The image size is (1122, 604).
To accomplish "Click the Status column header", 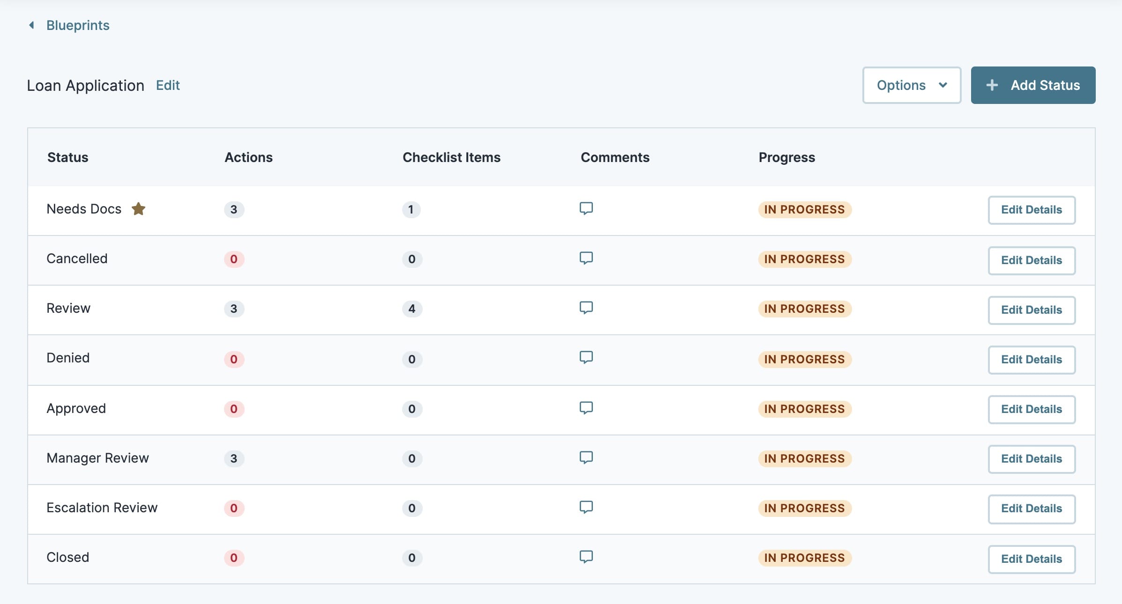I will click(68, 157).
